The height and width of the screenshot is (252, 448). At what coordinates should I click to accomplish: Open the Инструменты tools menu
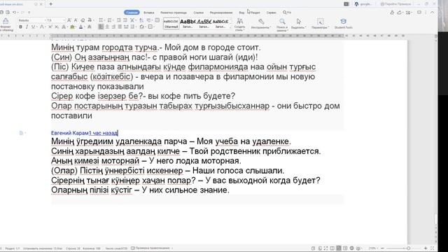(261, 24)
